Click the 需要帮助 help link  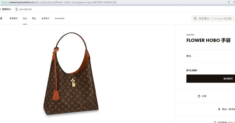[6, 9]
